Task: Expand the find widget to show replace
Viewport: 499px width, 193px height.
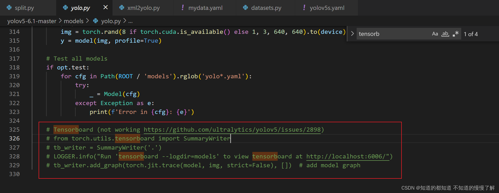Action: (352, 34)
